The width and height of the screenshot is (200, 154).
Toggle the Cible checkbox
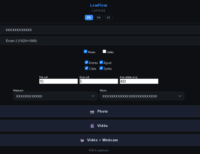pos(86,68)
